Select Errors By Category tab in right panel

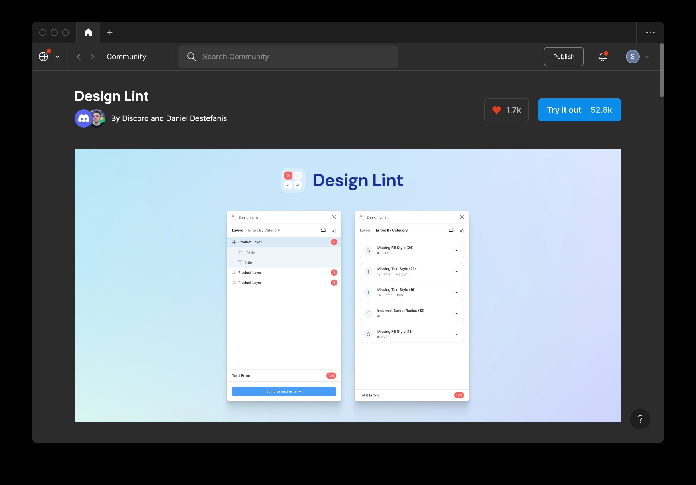click(392, 230)
